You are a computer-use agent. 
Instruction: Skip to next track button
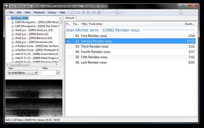94,12
